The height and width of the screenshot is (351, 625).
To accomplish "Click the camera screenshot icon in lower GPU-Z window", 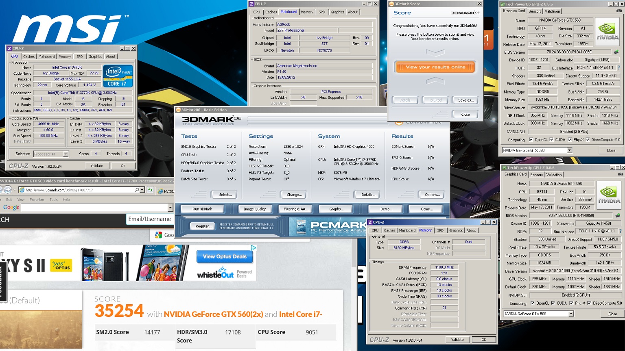I will [x=621, y=174].
